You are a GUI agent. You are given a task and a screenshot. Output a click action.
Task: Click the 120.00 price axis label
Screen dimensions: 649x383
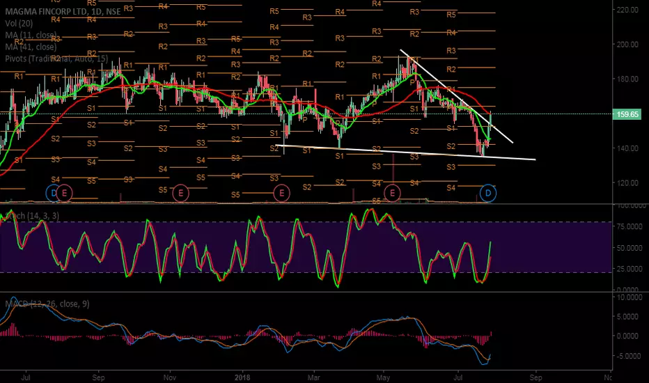click(x=627, y=182)
